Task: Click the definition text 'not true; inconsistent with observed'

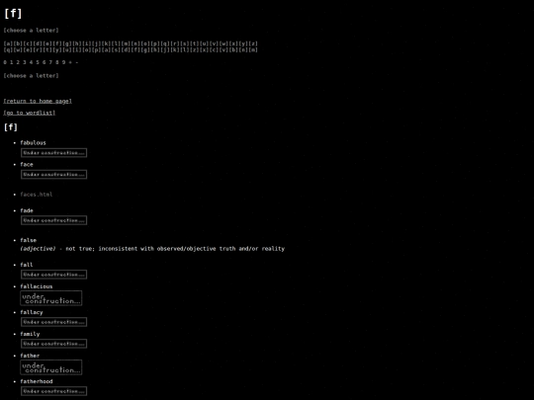Action: pyautogui.click(x=124, y=249)
